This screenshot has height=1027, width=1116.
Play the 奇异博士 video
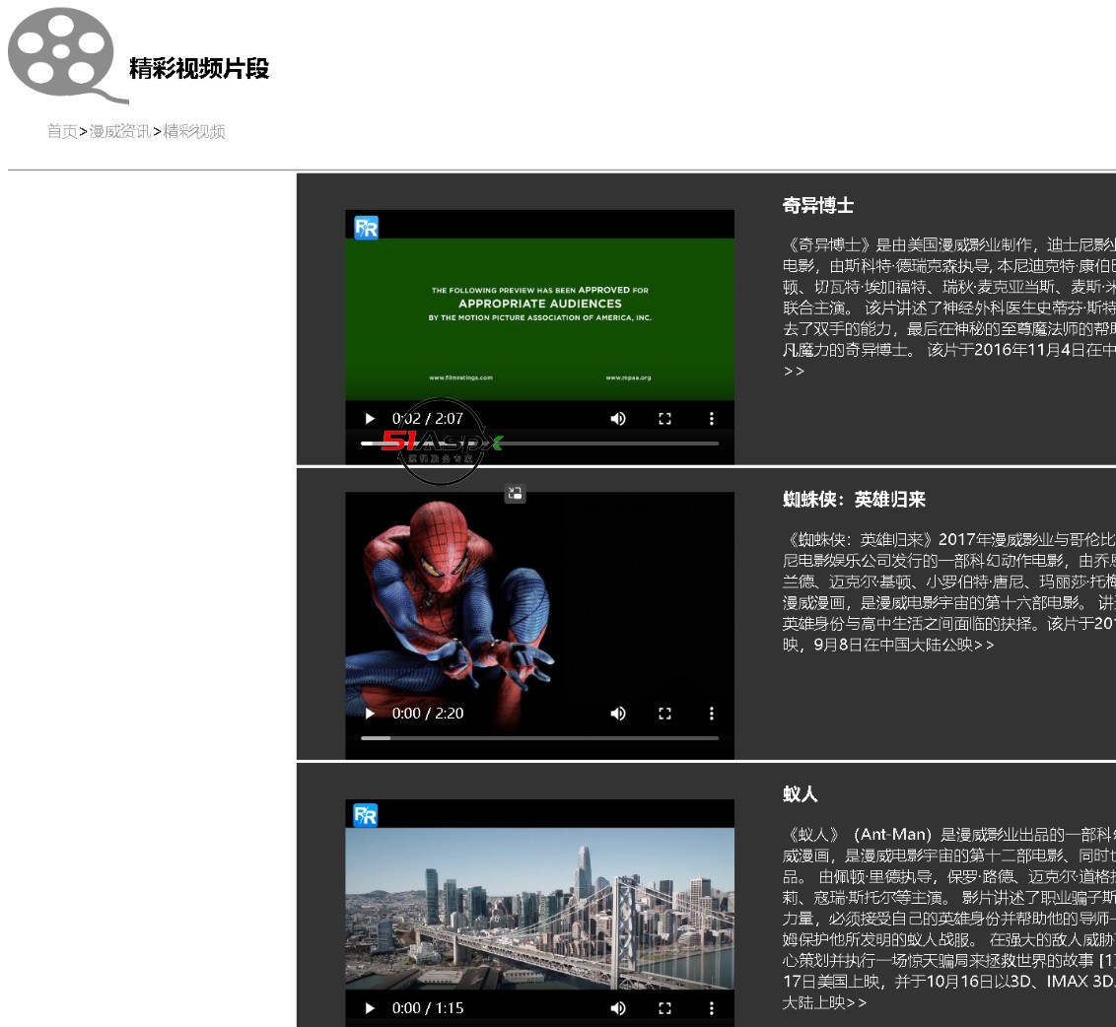(370, 419)
